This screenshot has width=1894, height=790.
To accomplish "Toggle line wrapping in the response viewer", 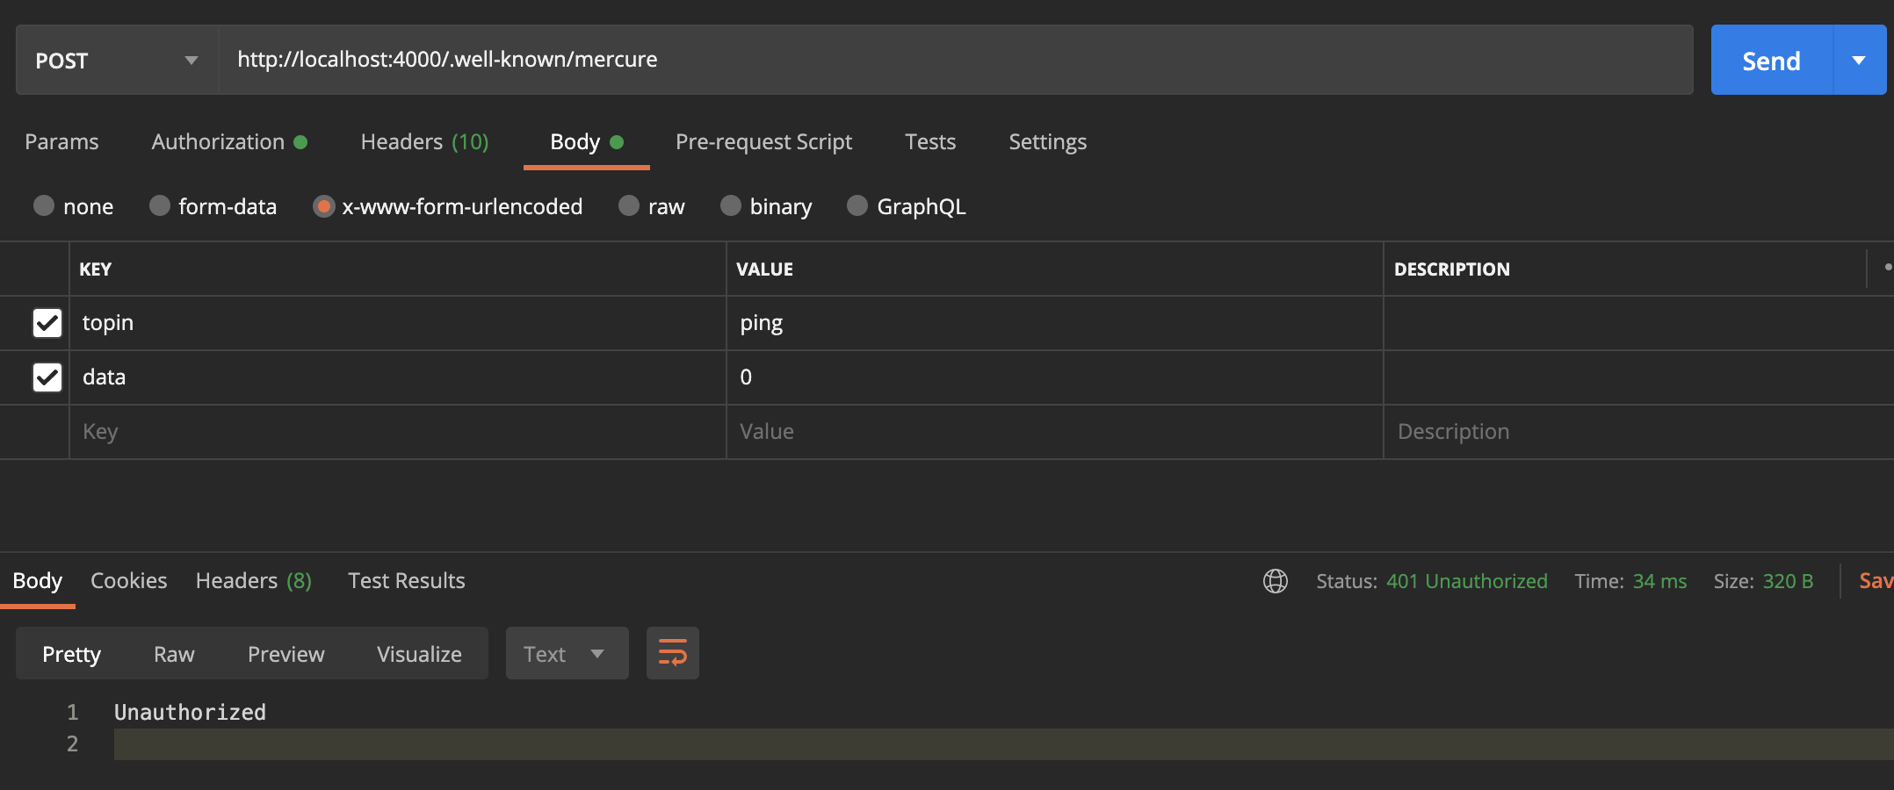I will (672, 653).
